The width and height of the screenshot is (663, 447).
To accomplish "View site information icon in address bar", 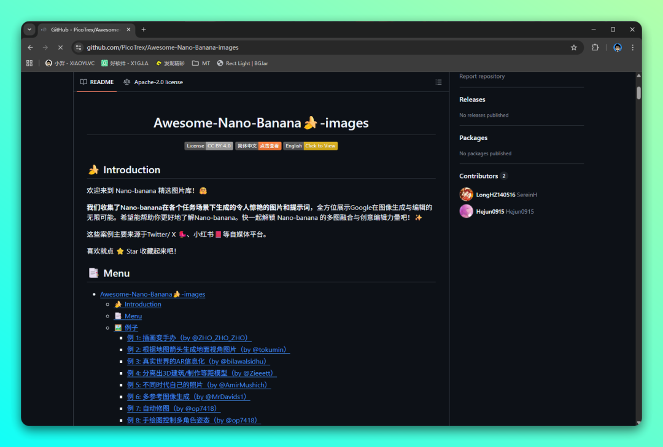I will click(78, 47).
